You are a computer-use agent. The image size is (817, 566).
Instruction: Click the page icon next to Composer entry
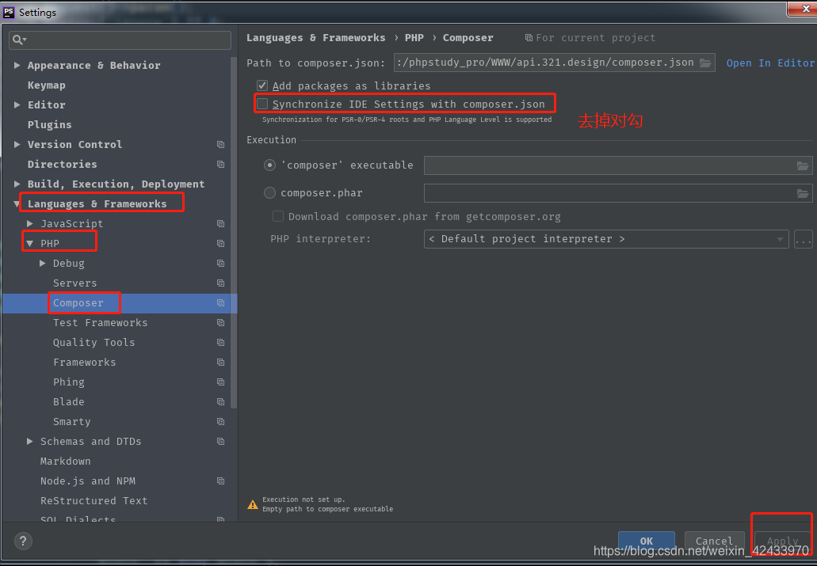click(x=220, y=302)
